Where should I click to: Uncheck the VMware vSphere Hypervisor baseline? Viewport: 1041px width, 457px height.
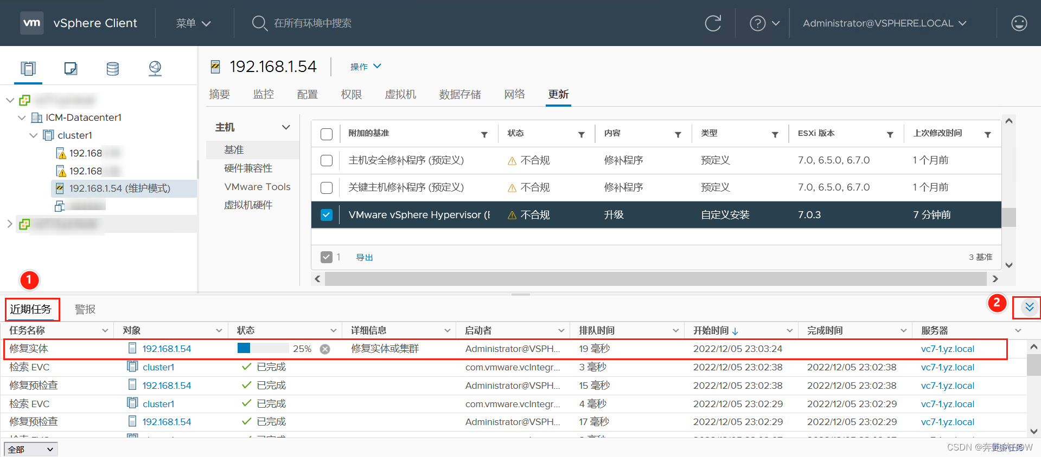(x=327, y=215)
